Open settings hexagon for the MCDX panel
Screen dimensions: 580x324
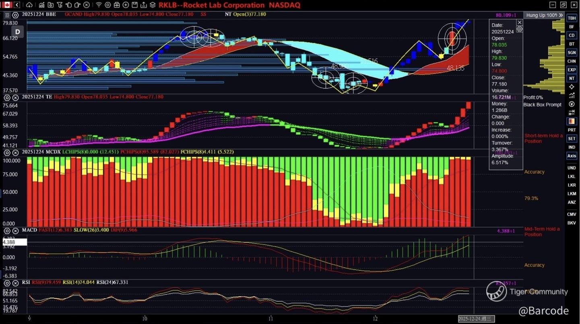(7, 152)
